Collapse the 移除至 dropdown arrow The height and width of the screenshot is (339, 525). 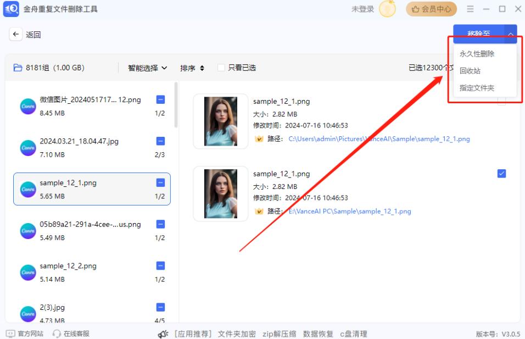coord(510,34)
